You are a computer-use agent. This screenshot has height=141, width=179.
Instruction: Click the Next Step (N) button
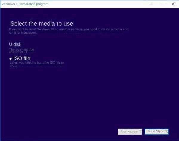157,132
